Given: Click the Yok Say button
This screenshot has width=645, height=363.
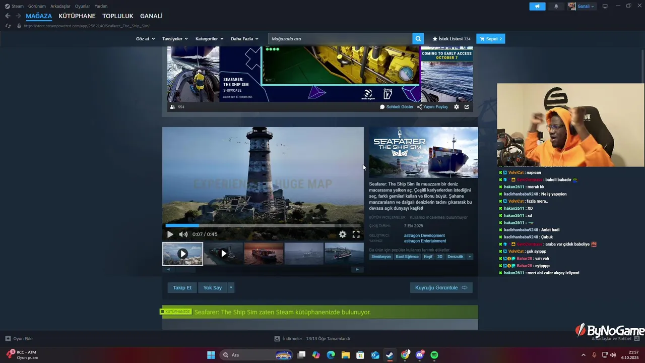Looking at the screenshot, I should tap(213, 288).
